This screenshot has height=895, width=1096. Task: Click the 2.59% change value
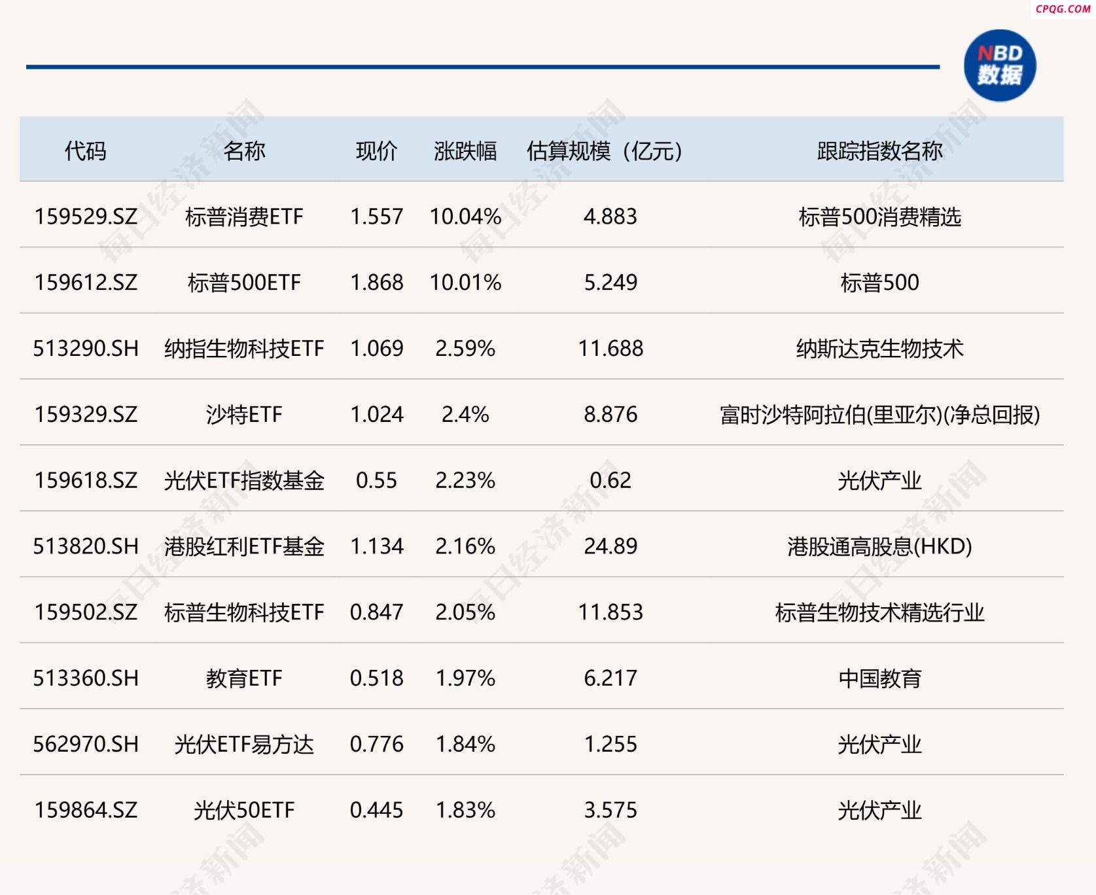click(465, 349)
